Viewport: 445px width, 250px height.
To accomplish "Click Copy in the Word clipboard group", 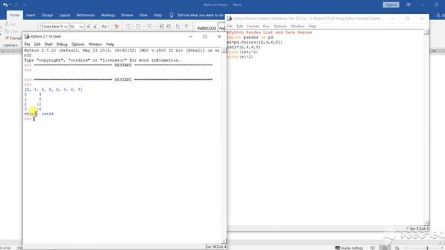I will click(12, 31).
